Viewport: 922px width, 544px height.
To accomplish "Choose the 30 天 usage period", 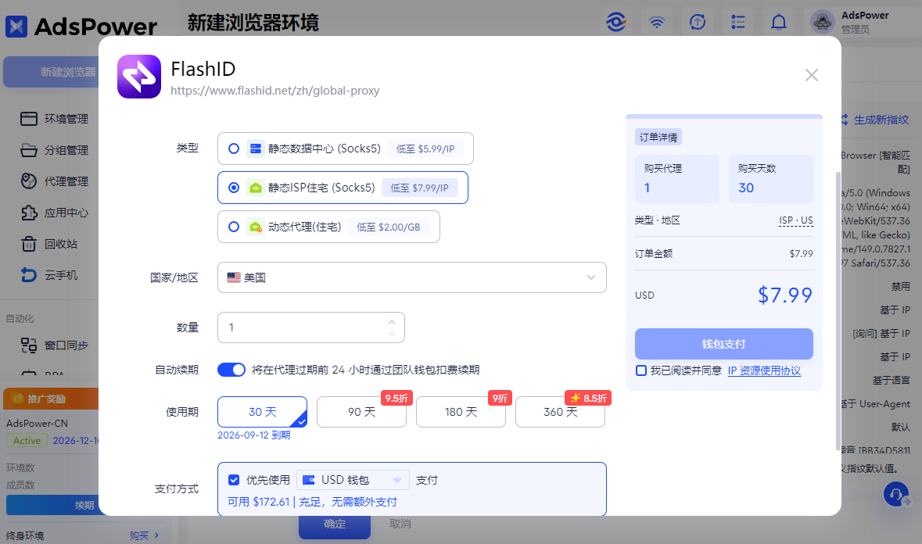I will (x=262, y=412).
